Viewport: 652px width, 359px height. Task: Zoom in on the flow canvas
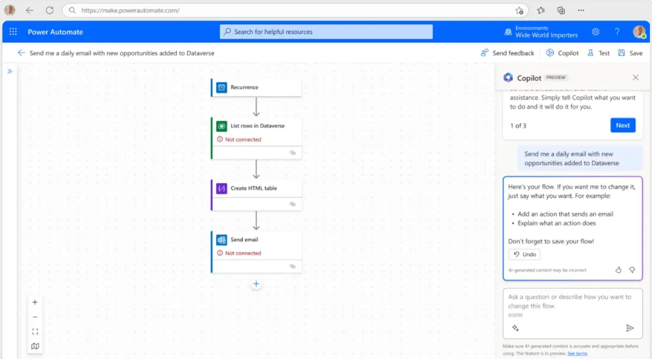pyautogui.click(x=35, y=302)
